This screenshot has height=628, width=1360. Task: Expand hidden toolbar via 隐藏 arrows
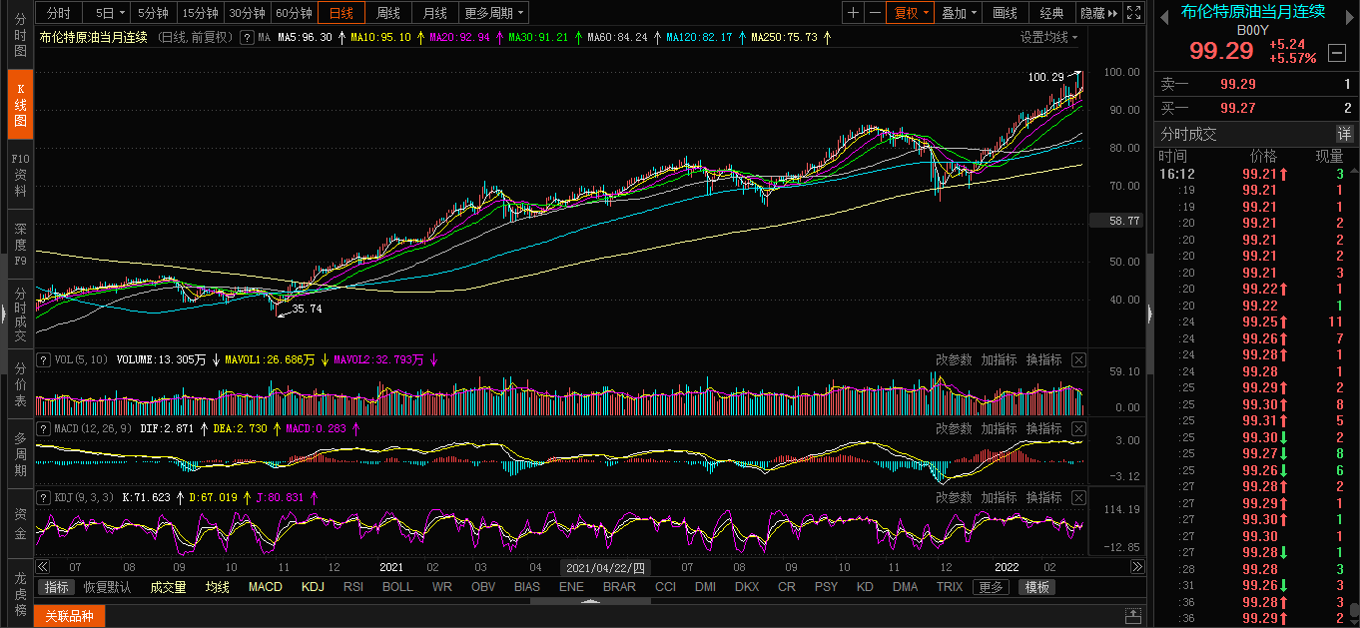coord(1099,13)
